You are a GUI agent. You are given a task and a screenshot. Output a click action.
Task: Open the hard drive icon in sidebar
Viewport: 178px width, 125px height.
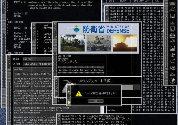(x=172, y=3)
